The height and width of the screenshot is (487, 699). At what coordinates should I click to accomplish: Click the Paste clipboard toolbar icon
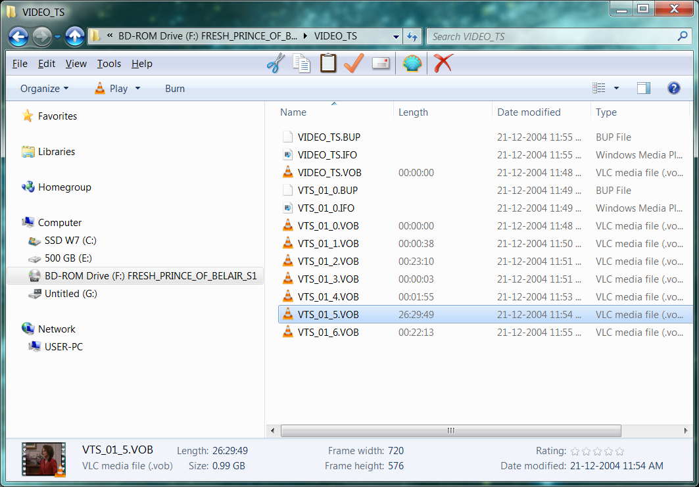[x=328, y=63]
